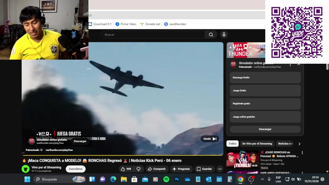Click the Preguntar button
The height and width of the screenshot is (185, 329).
tap(181, 169)
